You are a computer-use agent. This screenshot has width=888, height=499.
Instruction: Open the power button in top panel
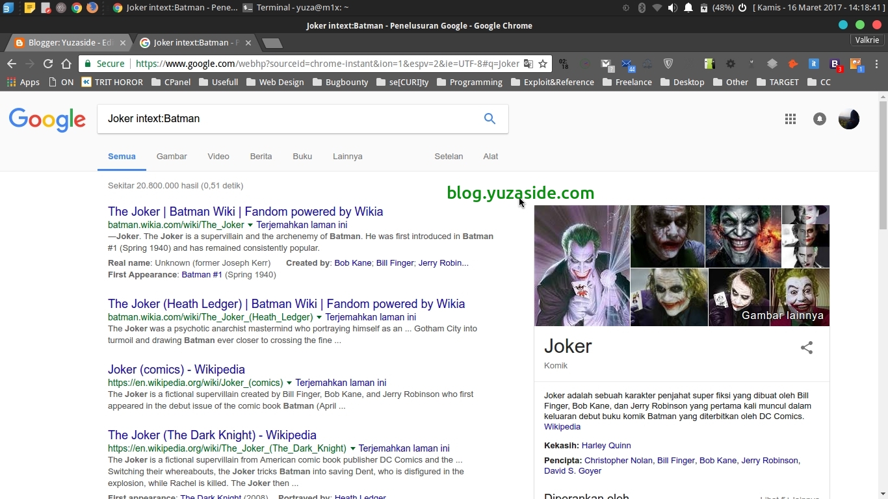pos(742,8)
